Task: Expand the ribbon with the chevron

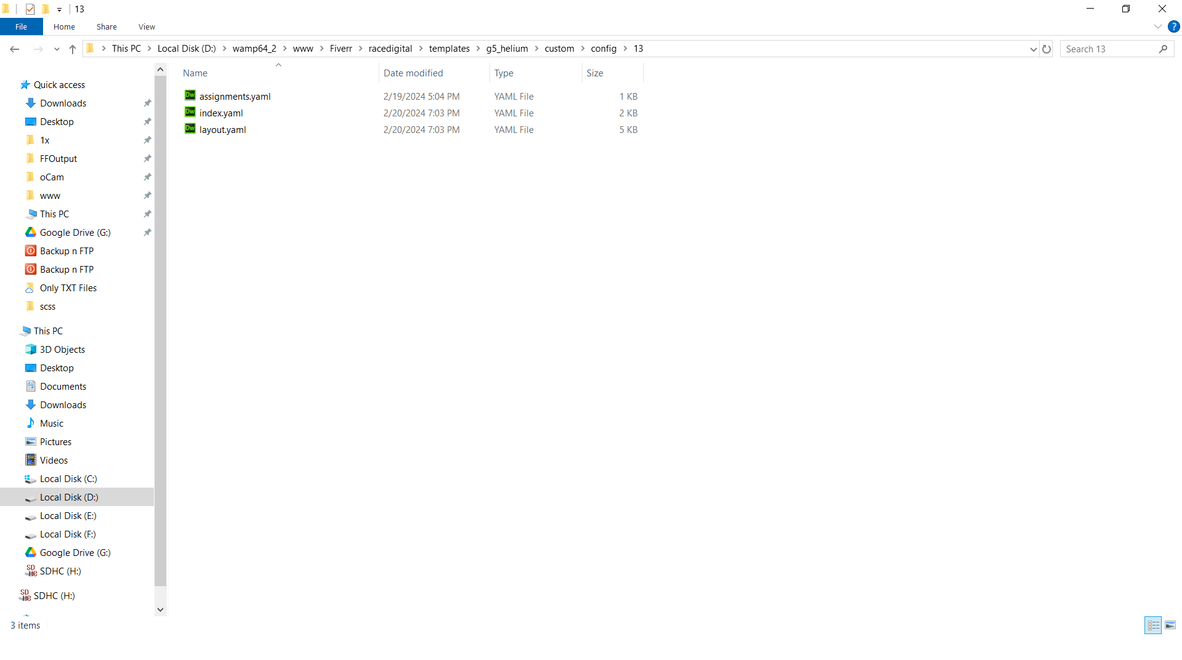Action: point(1157,26)
